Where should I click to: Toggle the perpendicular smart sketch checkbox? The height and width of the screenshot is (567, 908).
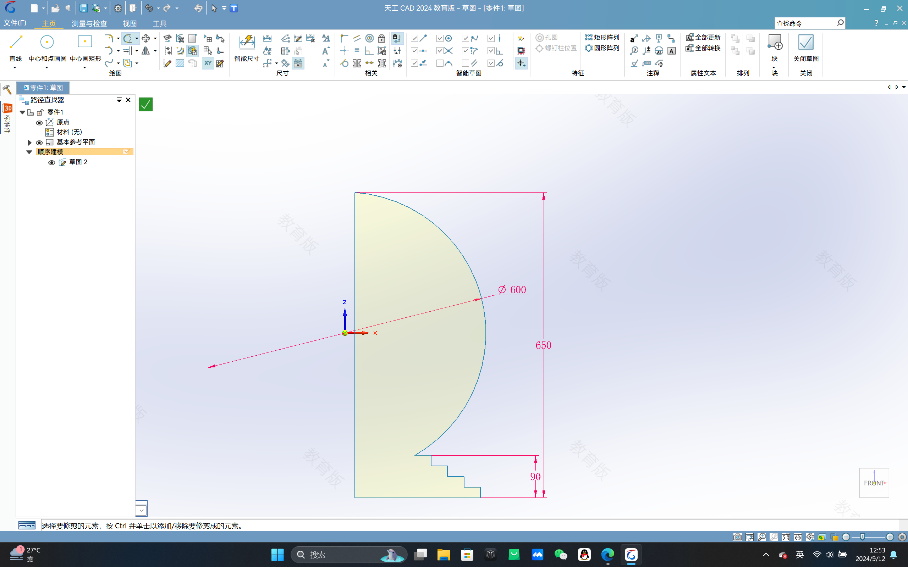click(491, 51)
